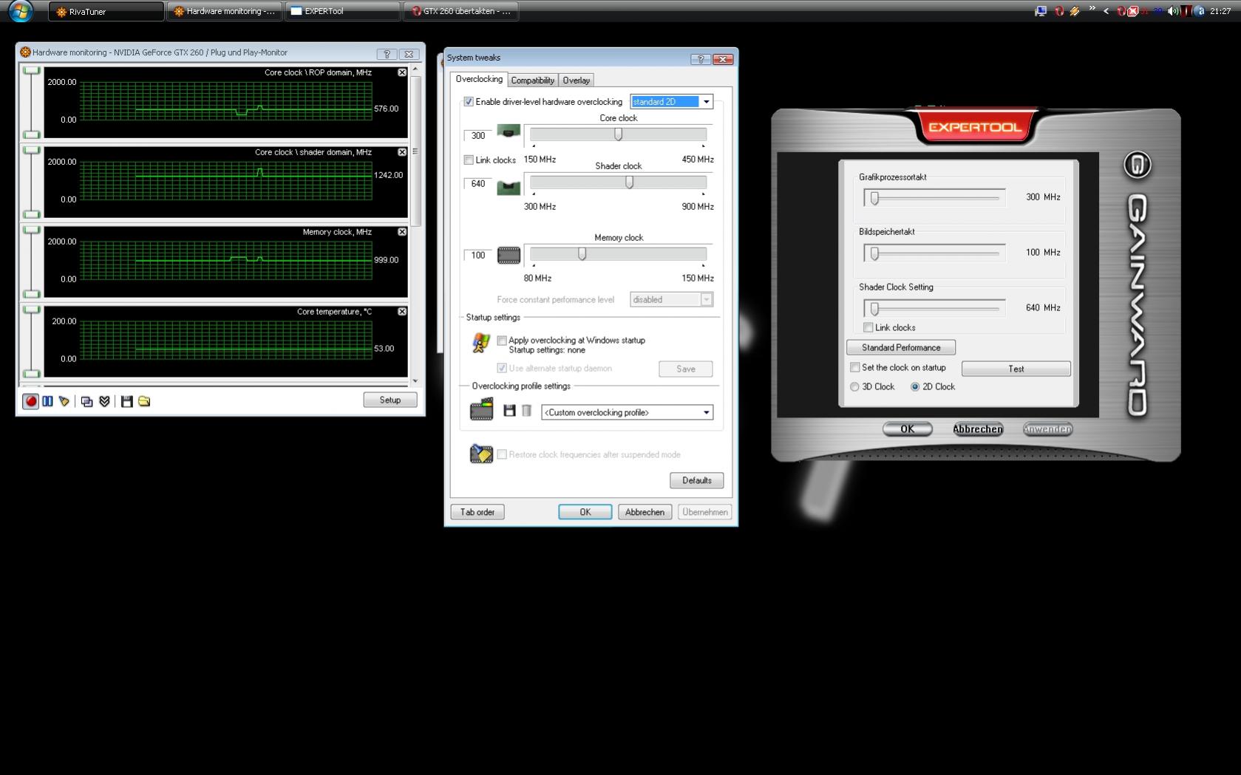Enable Set the clock on startup checkbox
1241x775 pixels.
(855, 367)
